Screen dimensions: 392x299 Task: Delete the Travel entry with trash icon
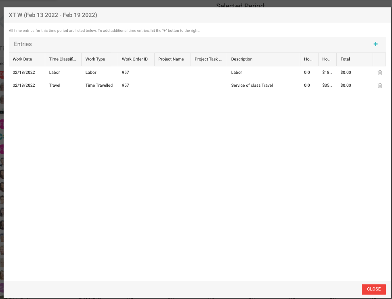coord(379,86)
